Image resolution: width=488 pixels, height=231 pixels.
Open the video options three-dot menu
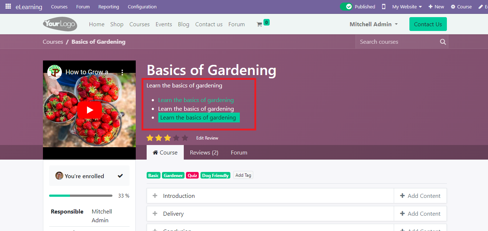point(122,72)
